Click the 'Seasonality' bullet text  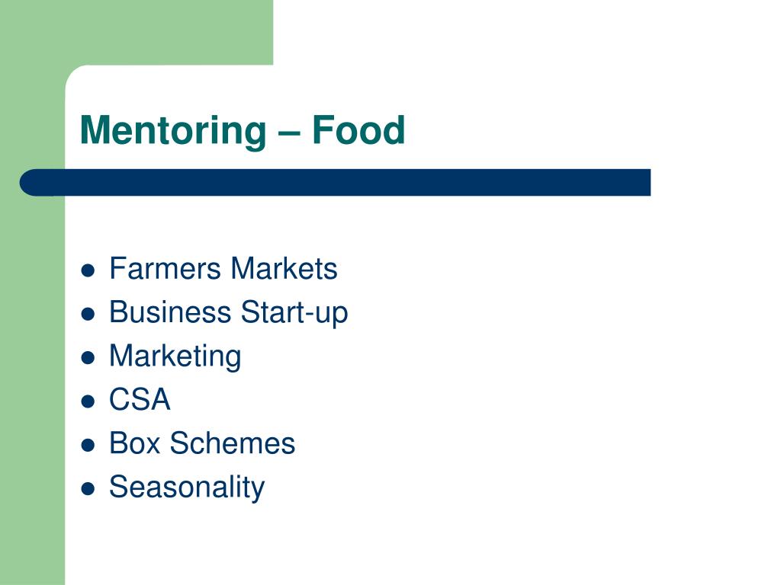point(187,487)
